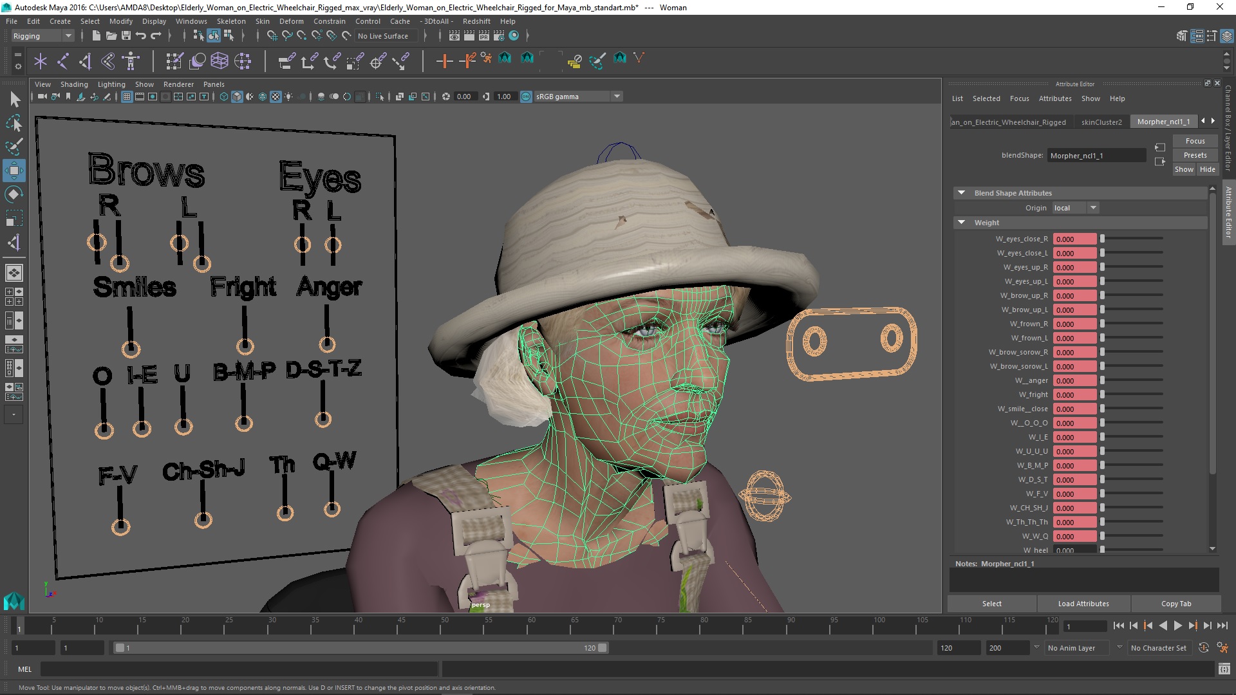Viewport: 1236px width, 695px height.
Task: Click the Create Joints shelf icon
Action: pos(63,61)
